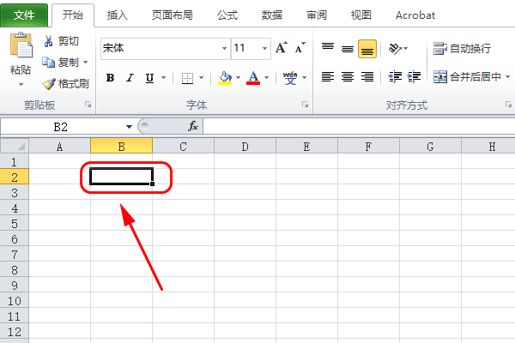Click the Copy button
The height and width of the screenshot is (343, 515).
[x=61, y=63]
